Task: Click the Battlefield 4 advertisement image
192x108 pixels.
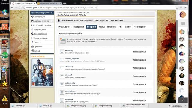Action: (42, 72)
